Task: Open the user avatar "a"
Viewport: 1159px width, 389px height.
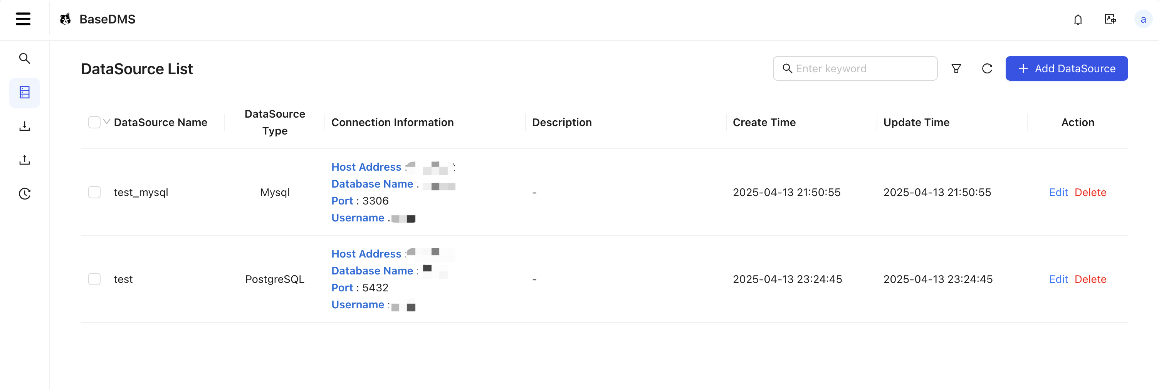Action: pos(1143,19)
